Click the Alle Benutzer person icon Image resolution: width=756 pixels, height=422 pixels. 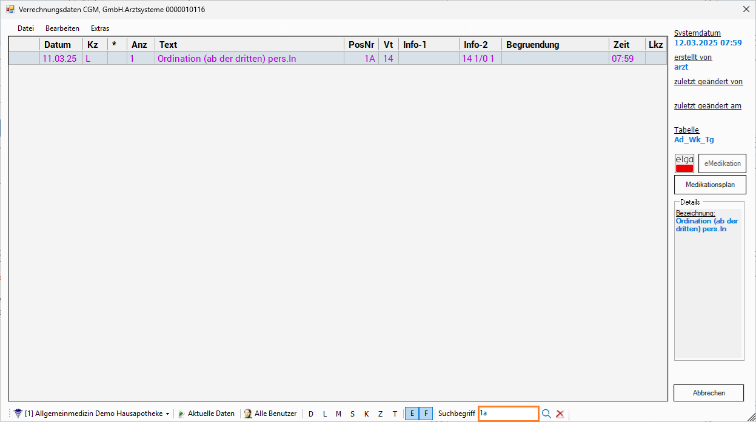(248, 414)
